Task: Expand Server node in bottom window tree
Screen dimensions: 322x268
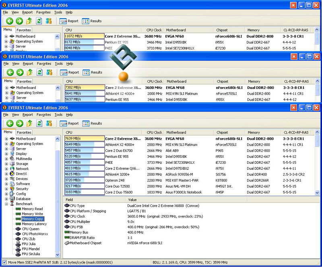Action: point(6,148)
